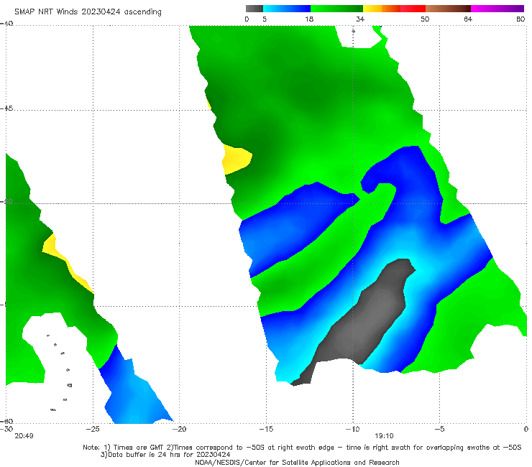The height and width of the screenshot is (467, 532).
Task: Click the red segment before 50 on the color bar
Action: [413, 9]
